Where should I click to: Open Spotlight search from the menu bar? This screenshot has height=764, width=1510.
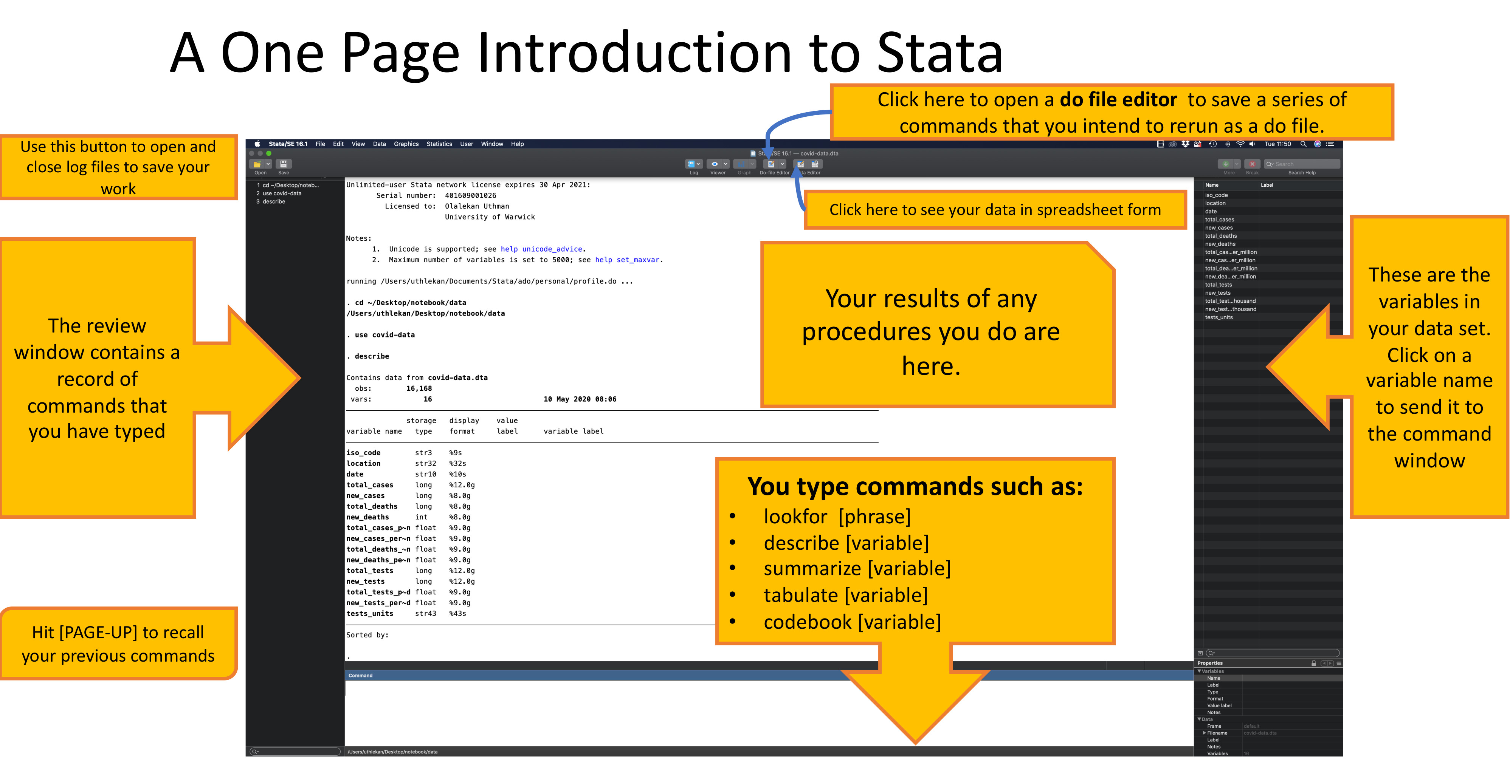[x=1304, y=144]
